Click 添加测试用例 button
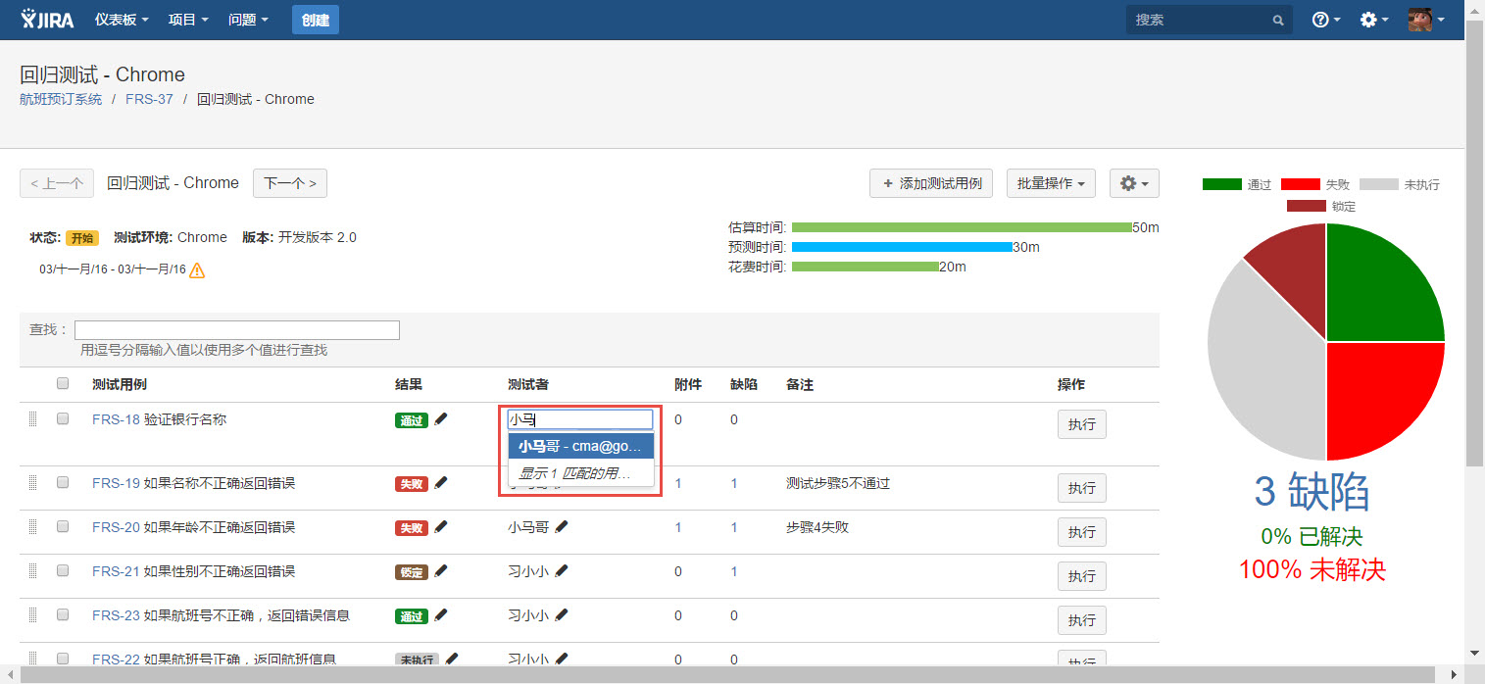 click(x=931, y=183)
